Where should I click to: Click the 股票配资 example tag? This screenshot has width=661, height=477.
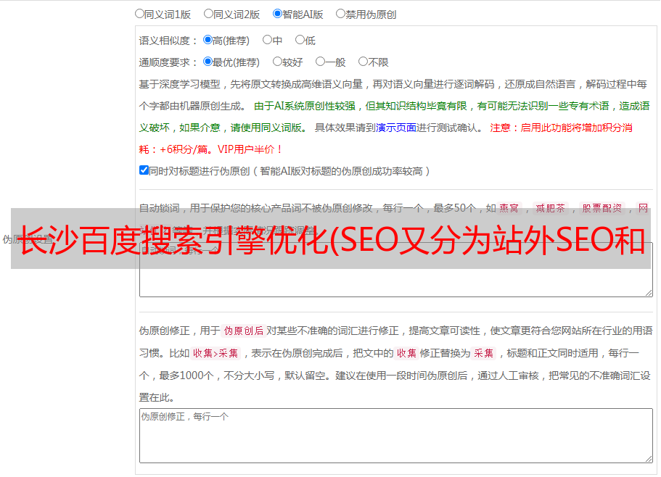pyautogui.click(x=602, y=208)
